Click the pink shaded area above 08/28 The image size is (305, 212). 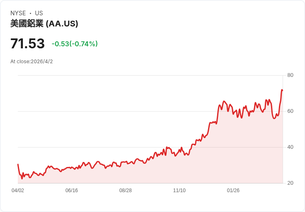(126, 174)
